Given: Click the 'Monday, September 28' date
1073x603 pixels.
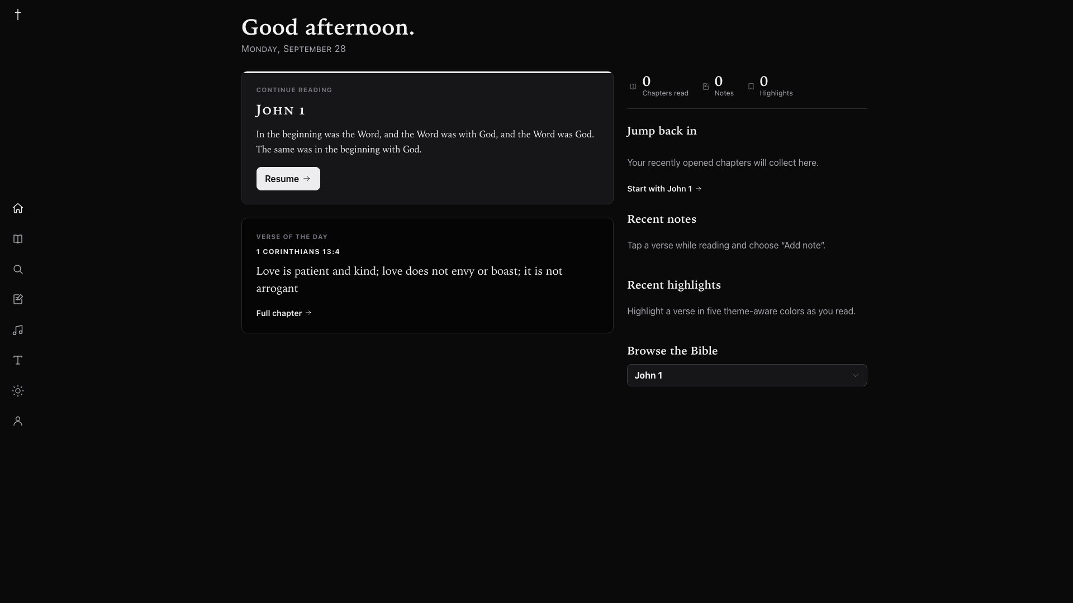Looking at the screenshot, I should pos(293,49).
